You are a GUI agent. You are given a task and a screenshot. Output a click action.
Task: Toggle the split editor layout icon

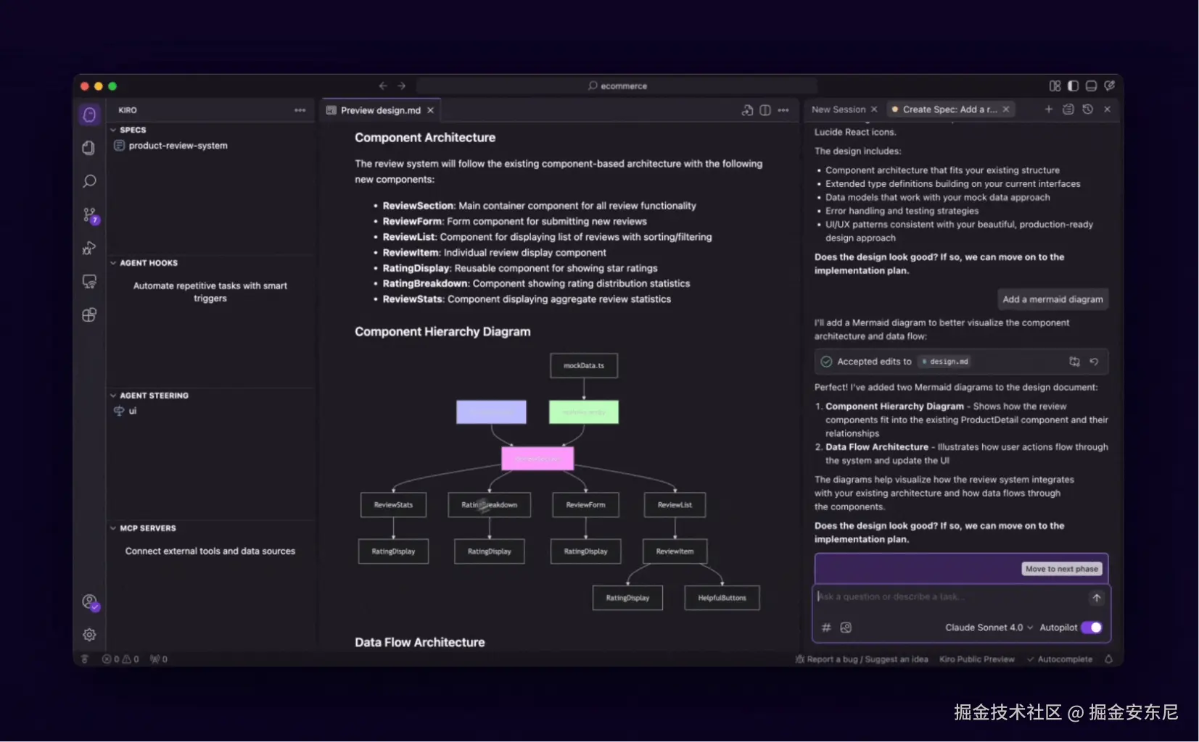765,110
